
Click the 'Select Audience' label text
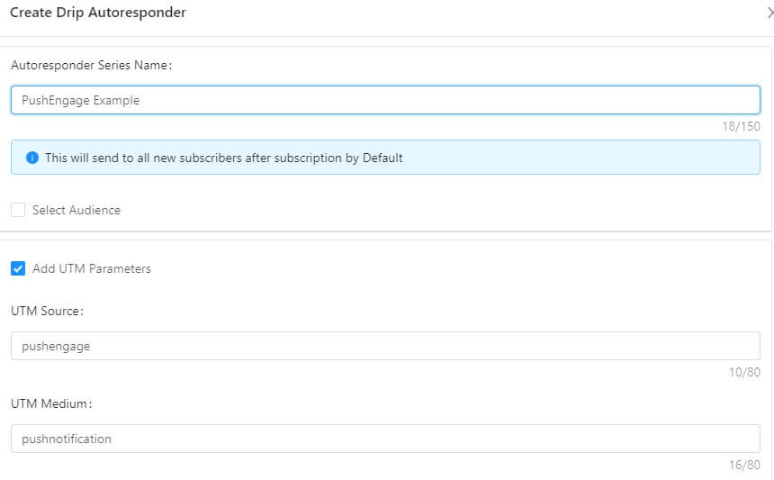(76, 210)
